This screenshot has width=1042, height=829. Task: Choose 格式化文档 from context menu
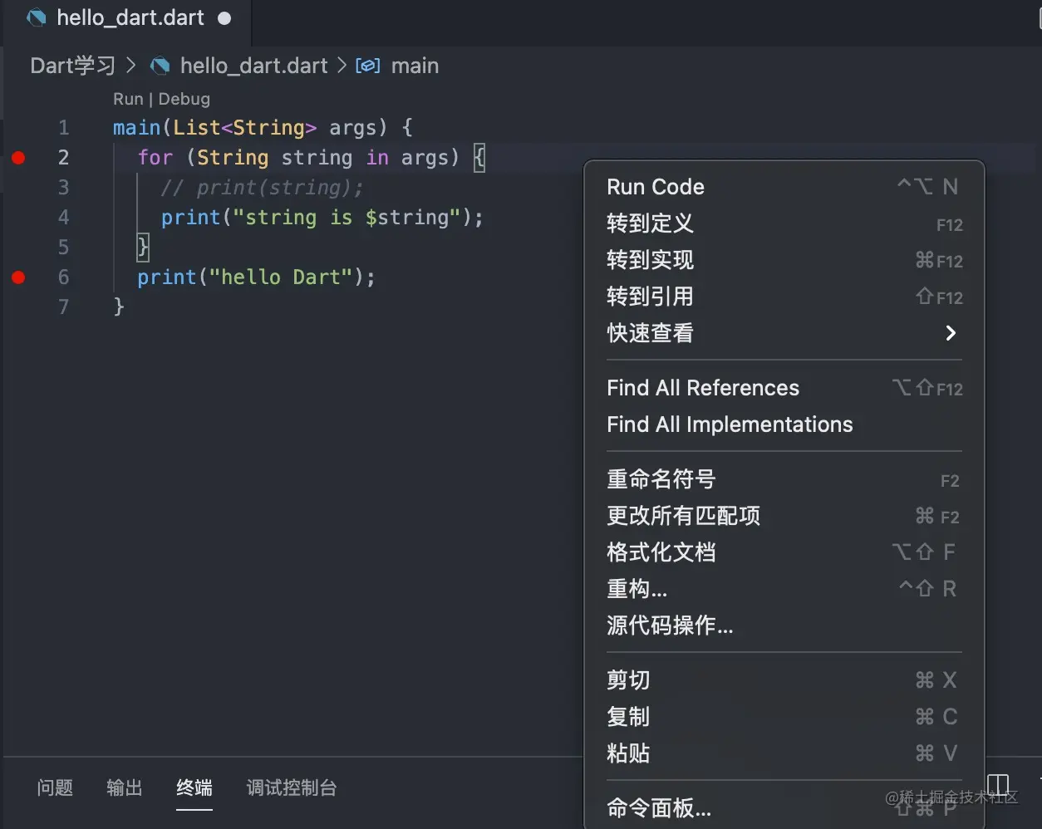(784, 552)
